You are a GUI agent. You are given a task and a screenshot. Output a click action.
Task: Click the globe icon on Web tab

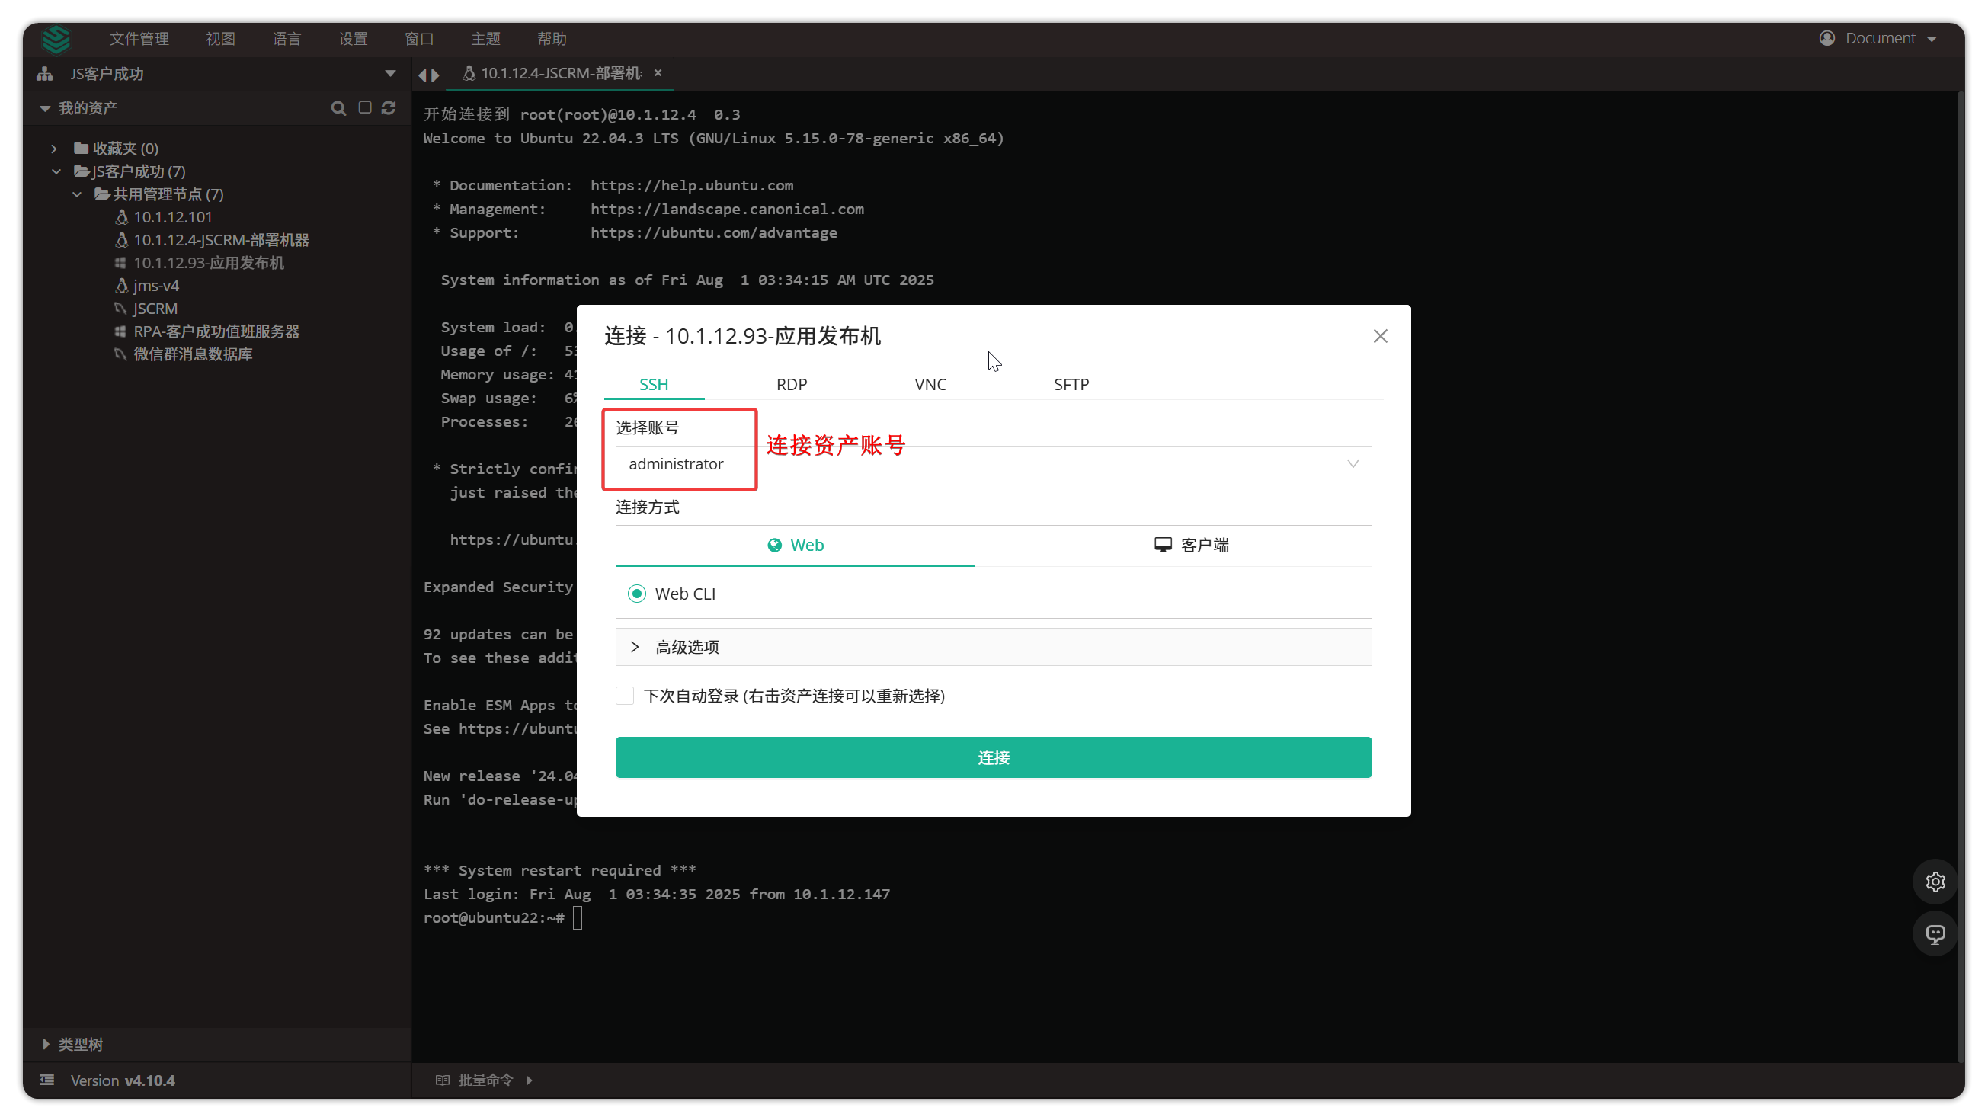(x=774, y=546)
